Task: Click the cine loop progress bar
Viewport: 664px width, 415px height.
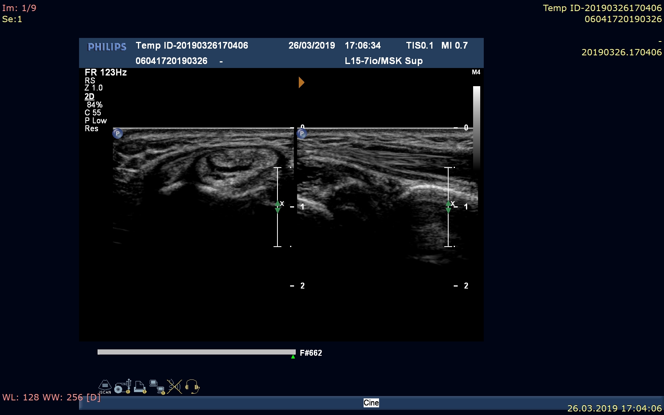Action: click(x=196, y=352)
